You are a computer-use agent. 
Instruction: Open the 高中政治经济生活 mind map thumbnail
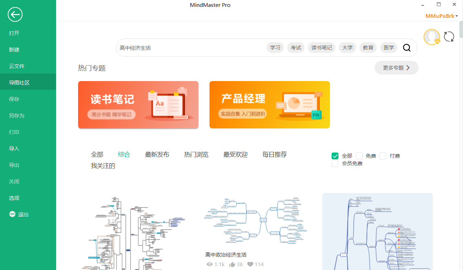[255, 221]
